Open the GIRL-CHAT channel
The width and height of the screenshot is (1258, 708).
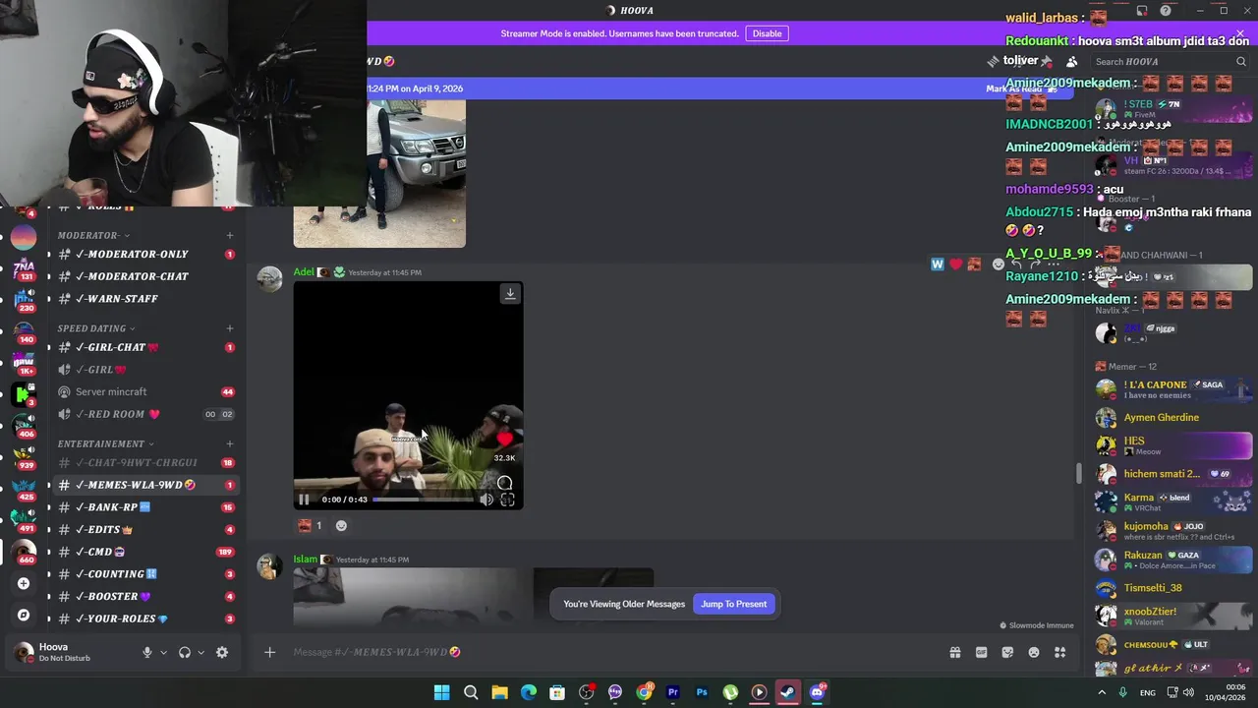pyautogui.click(x=143, y=347)
